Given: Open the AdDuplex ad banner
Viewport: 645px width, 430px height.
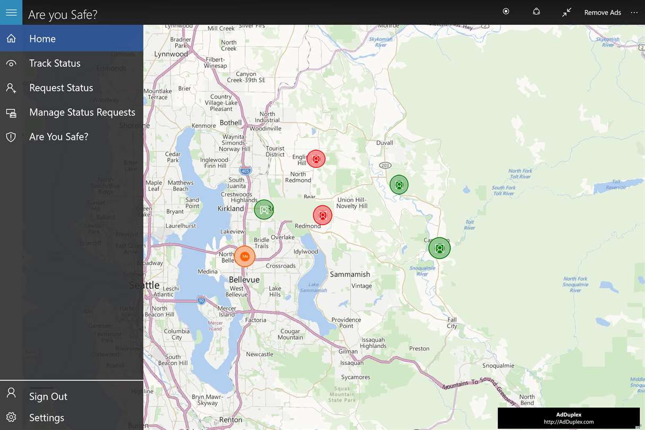Looking at the screenshot, I should click(569, 418).
